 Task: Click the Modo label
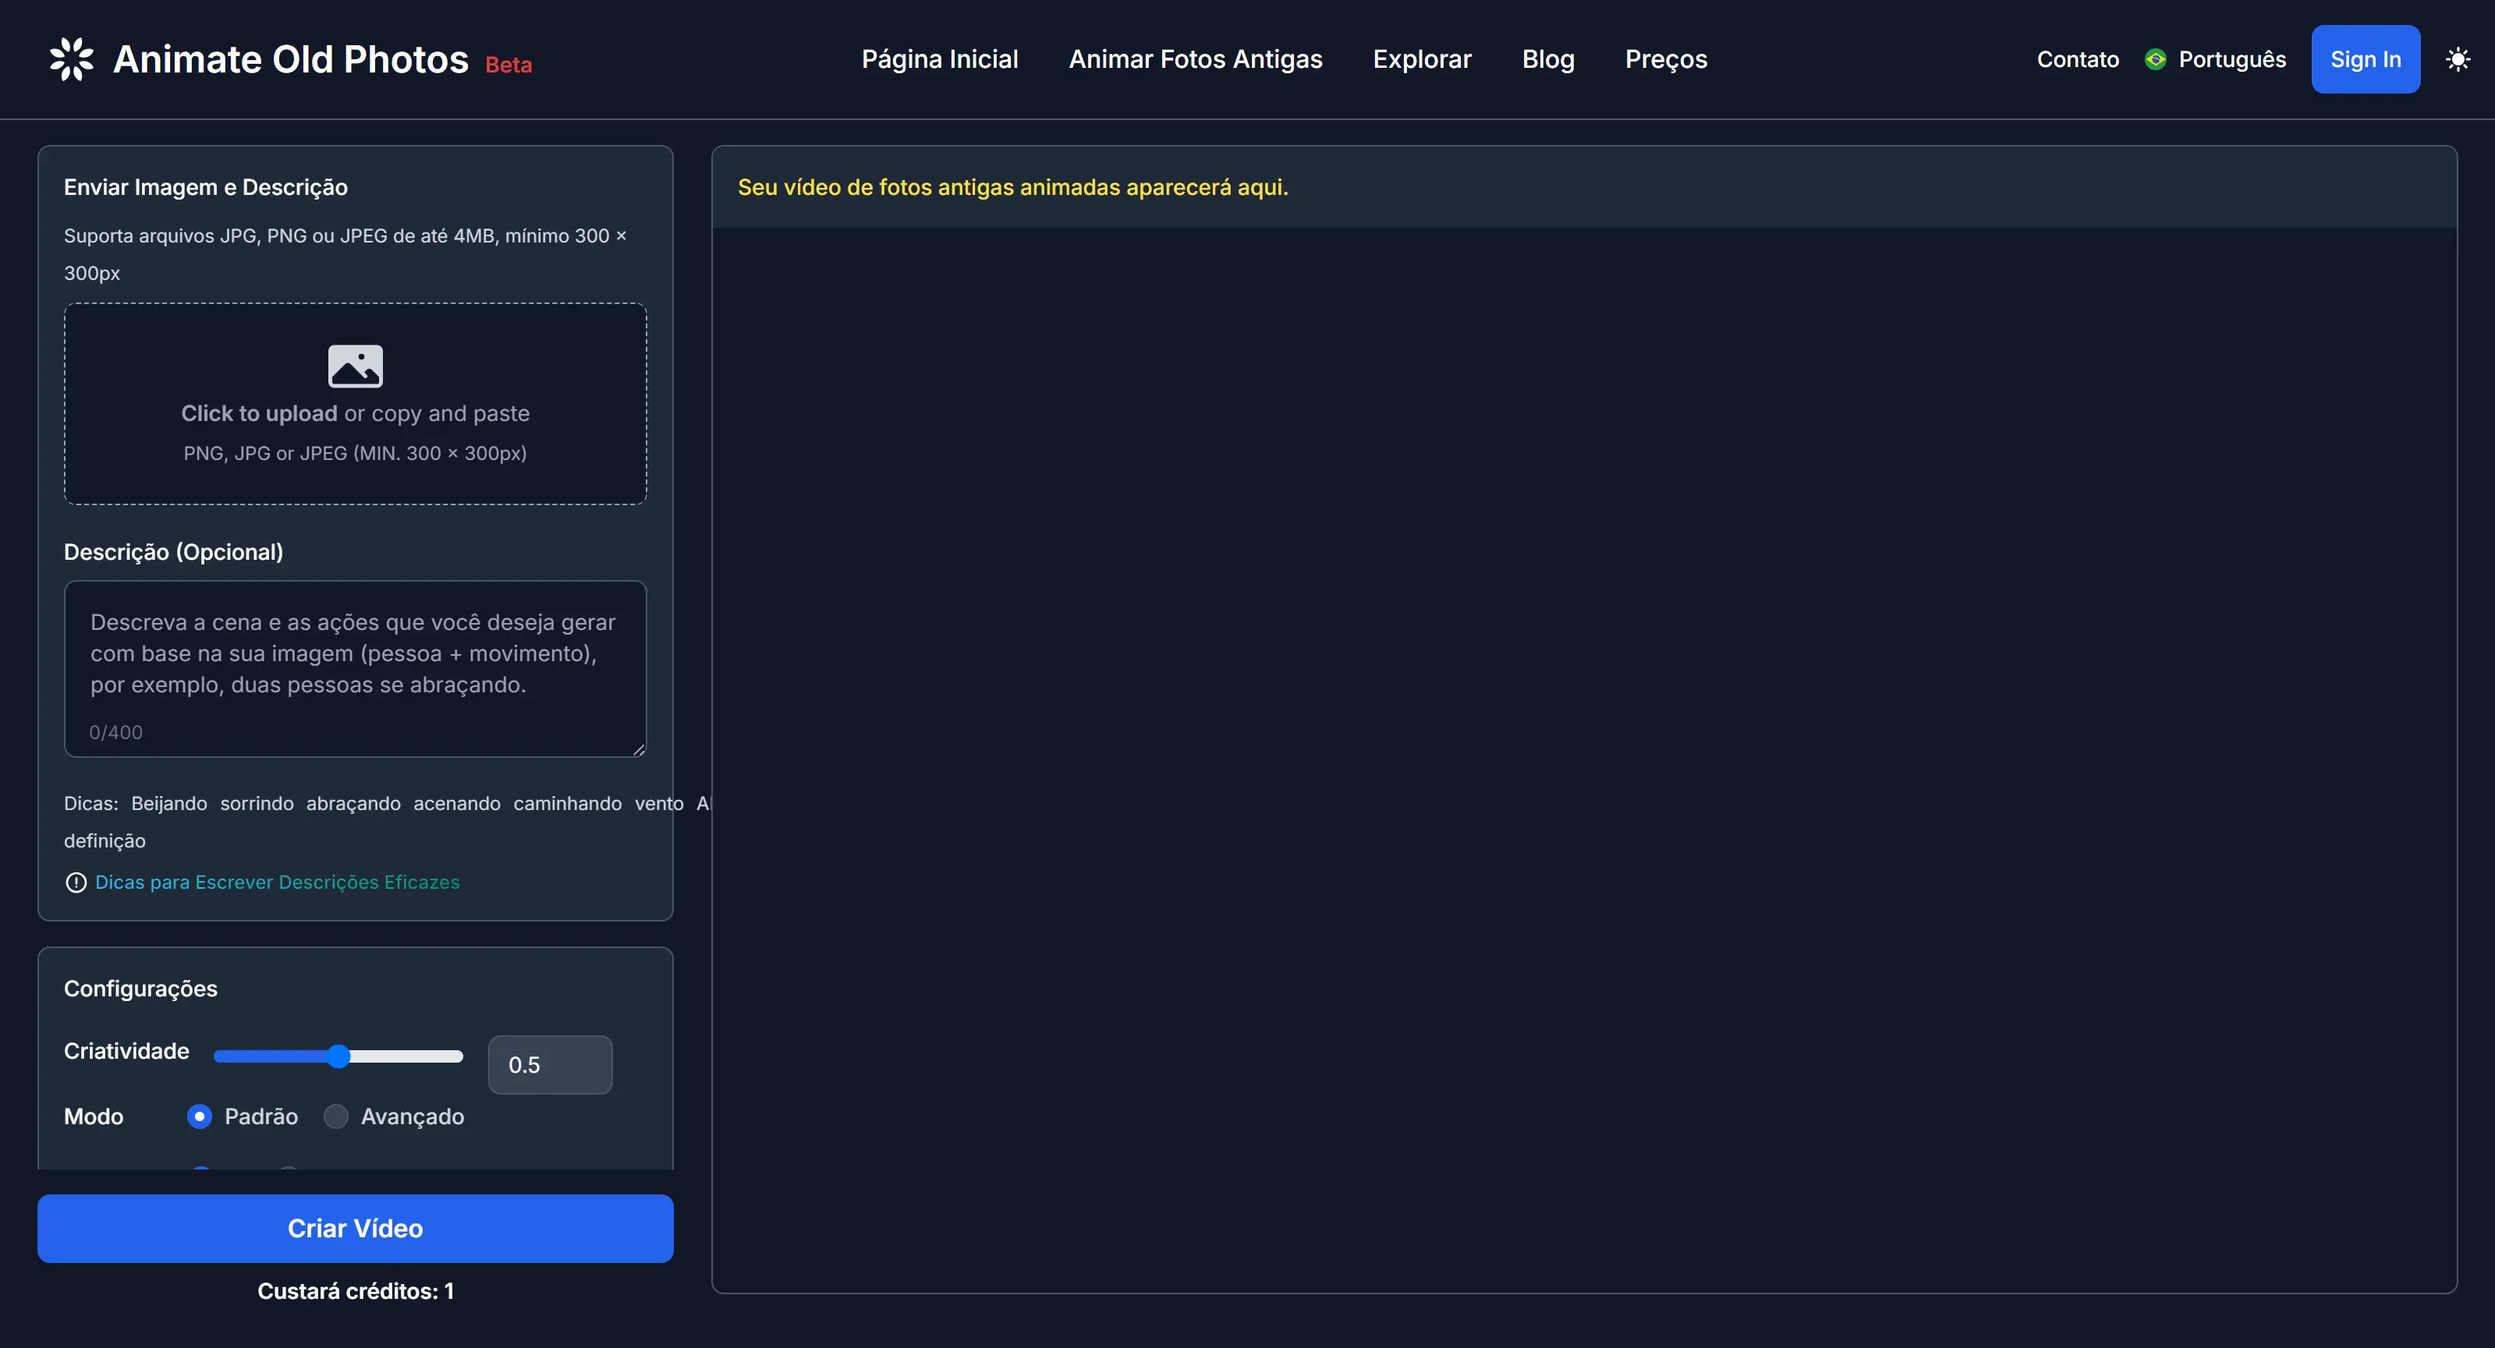coord(94,1116)
